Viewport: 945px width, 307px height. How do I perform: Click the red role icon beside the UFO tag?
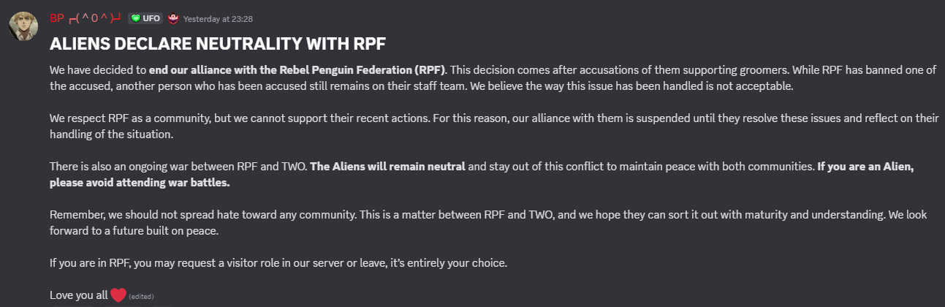(172, 18)
